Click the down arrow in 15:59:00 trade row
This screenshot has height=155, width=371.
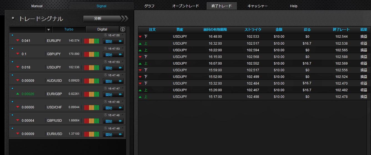point(140,70)
